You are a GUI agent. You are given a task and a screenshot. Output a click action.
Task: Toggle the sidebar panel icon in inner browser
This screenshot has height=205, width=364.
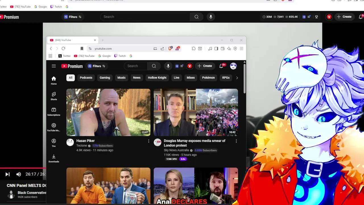click(x=216, y=49)
